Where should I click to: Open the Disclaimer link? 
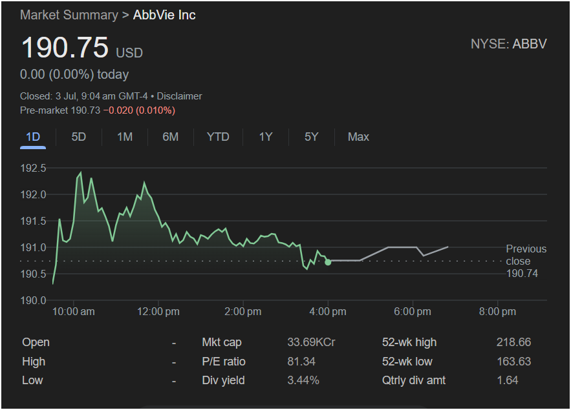179,96
